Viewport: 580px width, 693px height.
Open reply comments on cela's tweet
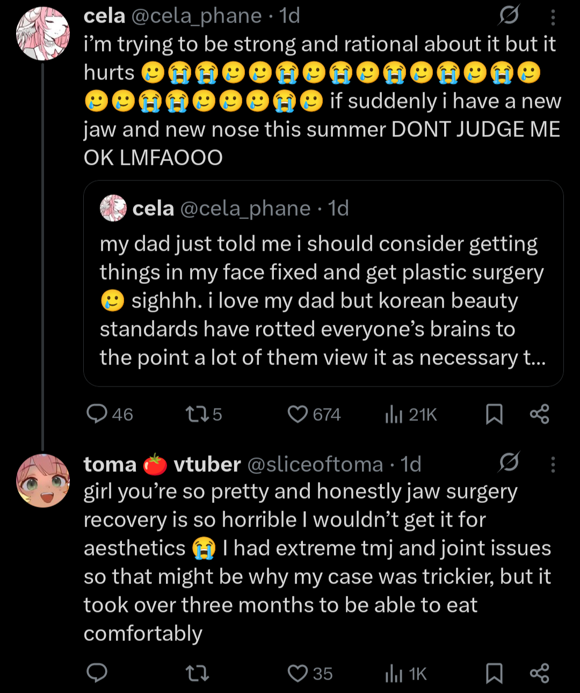[97, 414]
